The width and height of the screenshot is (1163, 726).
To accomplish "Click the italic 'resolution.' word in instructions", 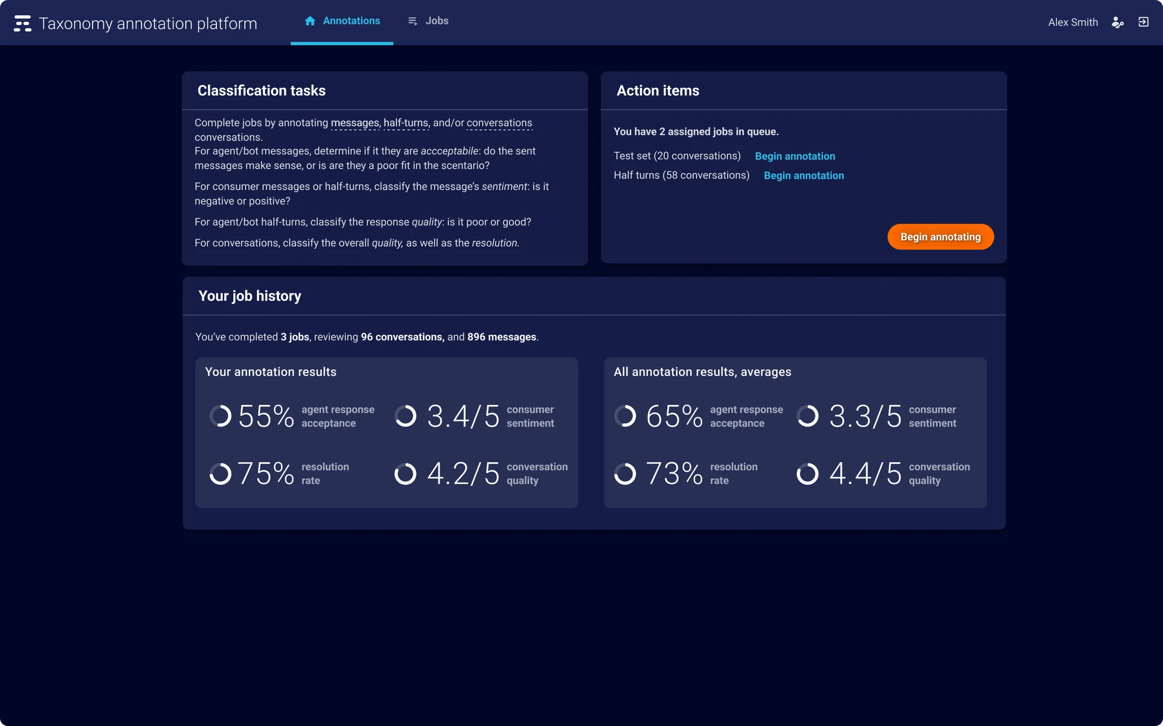I will [x=495, y=243].
